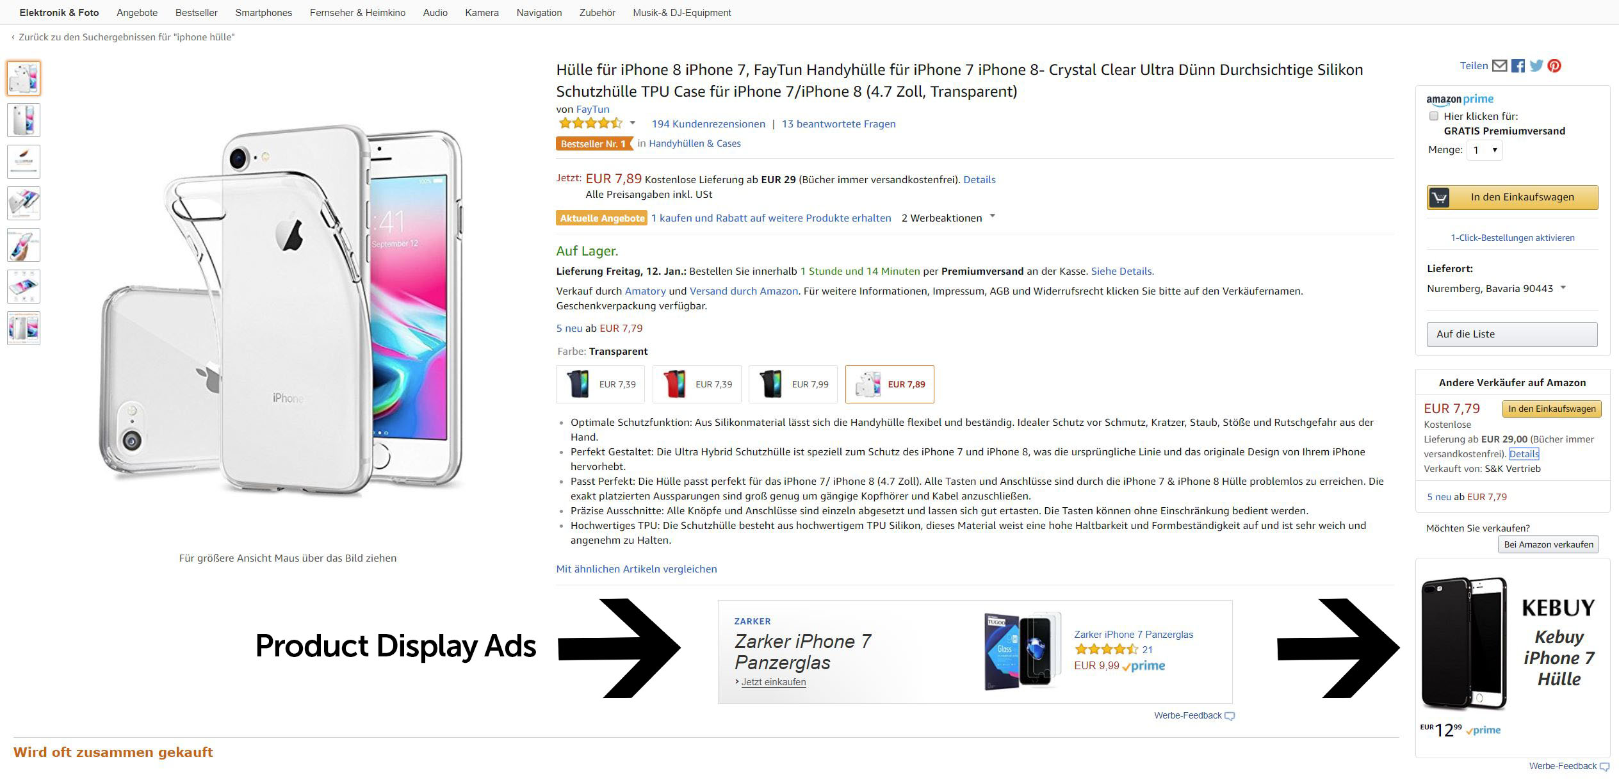Click the cart icon on In den Einkaufswagen

(x=1438, y=197)
